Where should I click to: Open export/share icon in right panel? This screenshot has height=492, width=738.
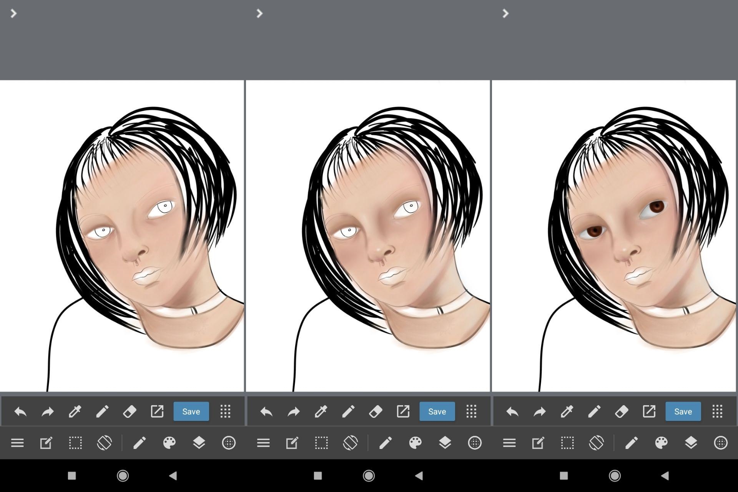click(x=649, y=411)
